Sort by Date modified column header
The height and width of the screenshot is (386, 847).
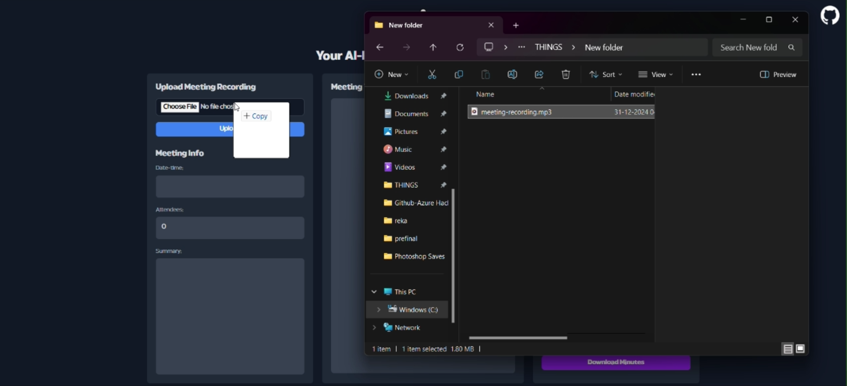pyautogui.click(x=634, y=94)
